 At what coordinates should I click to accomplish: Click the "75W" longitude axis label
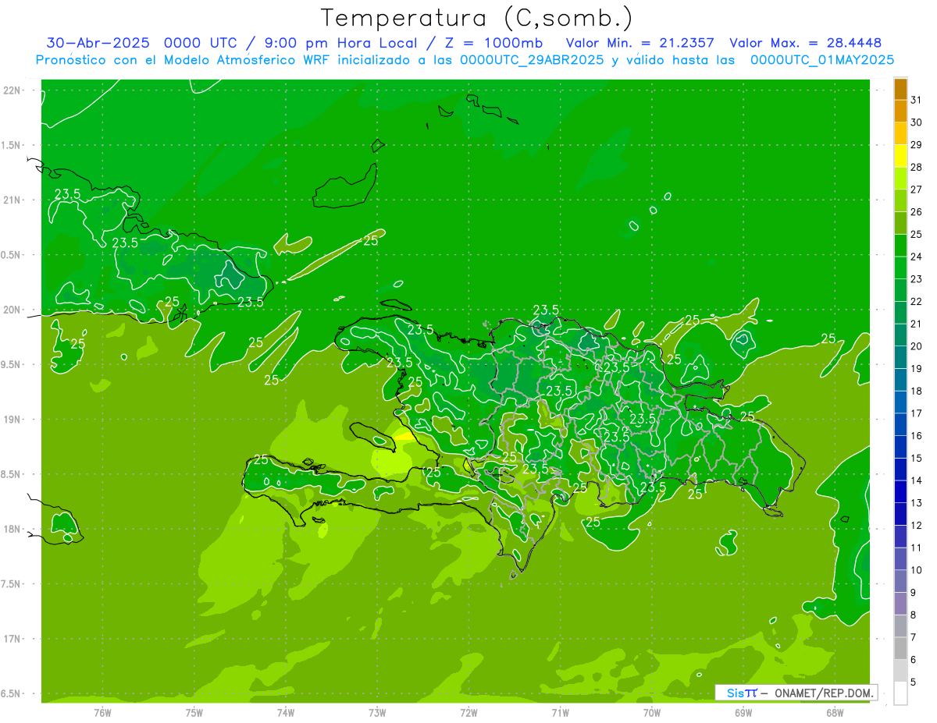coord(194,713)
